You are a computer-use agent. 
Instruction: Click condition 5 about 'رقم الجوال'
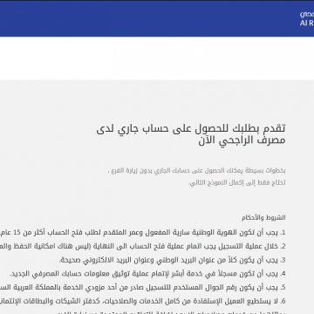tap(143, 288)
